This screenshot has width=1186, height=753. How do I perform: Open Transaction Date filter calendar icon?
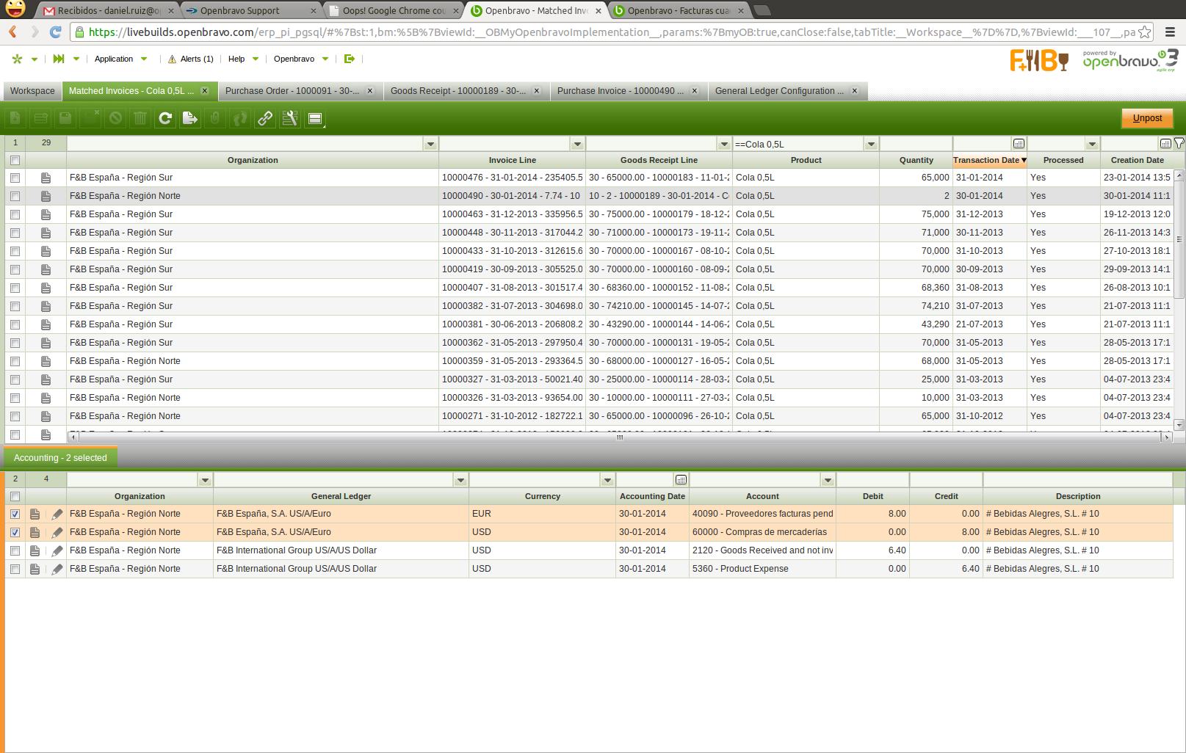(1019, 144)
